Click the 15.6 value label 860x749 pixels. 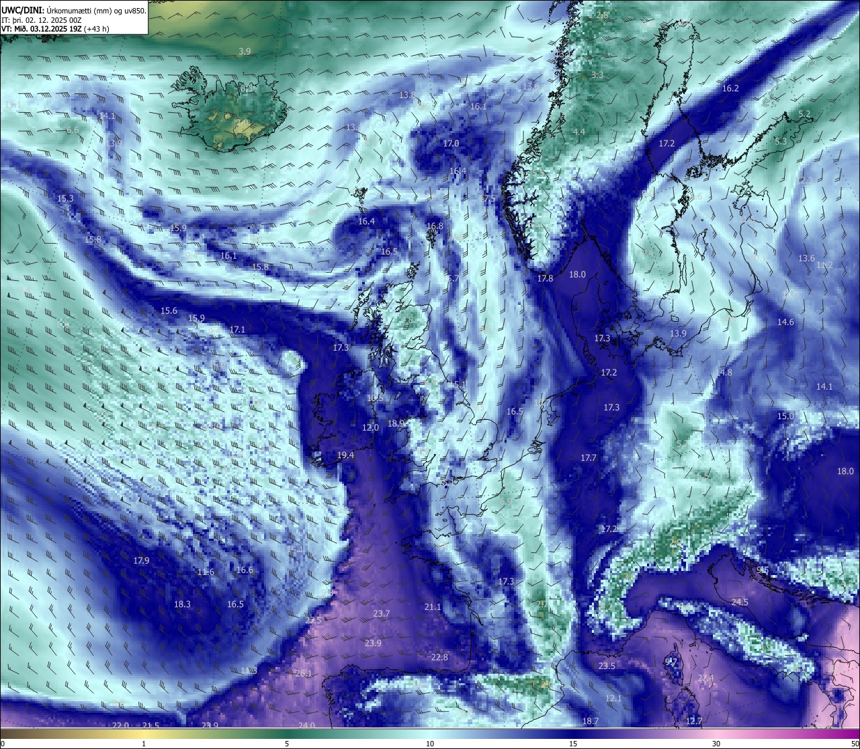point(169,310)
